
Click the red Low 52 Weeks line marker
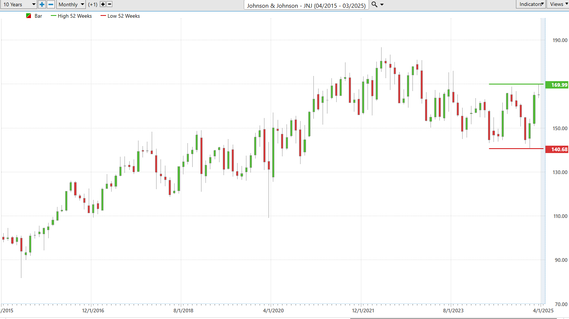[103, 16]
